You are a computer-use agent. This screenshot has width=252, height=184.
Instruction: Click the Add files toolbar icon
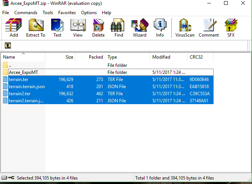(14, 28)
